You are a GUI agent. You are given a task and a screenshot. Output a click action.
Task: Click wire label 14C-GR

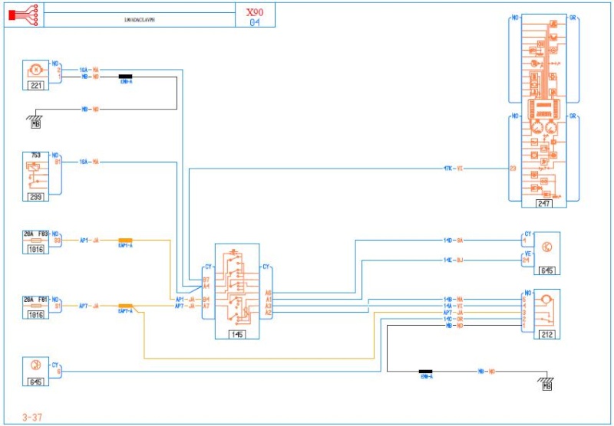tap(453, 319)
